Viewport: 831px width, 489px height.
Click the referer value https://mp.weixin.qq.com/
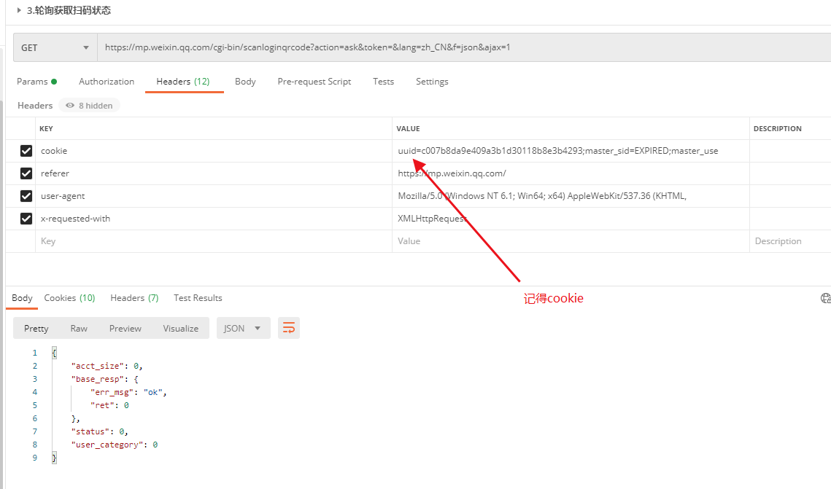point(571,173)
